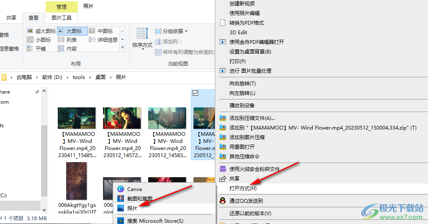The image size is (428, 224).
Task: Switch to Picture Tools tab
Action: point(62,18)
